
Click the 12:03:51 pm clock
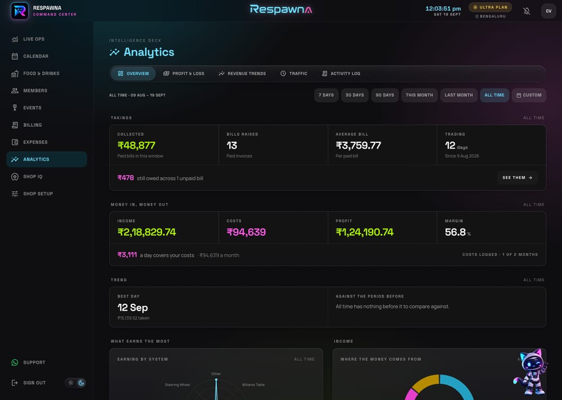tap(443, 8)
